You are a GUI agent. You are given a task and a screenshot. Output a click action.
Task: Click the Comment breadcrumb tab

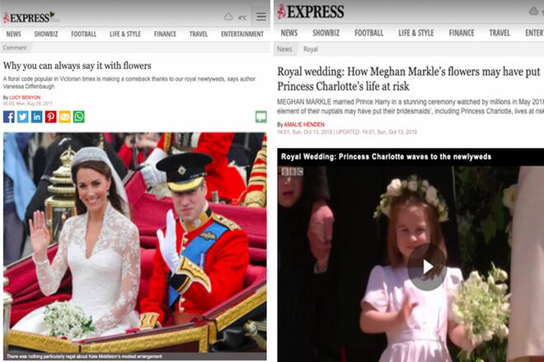pos(15,48)
